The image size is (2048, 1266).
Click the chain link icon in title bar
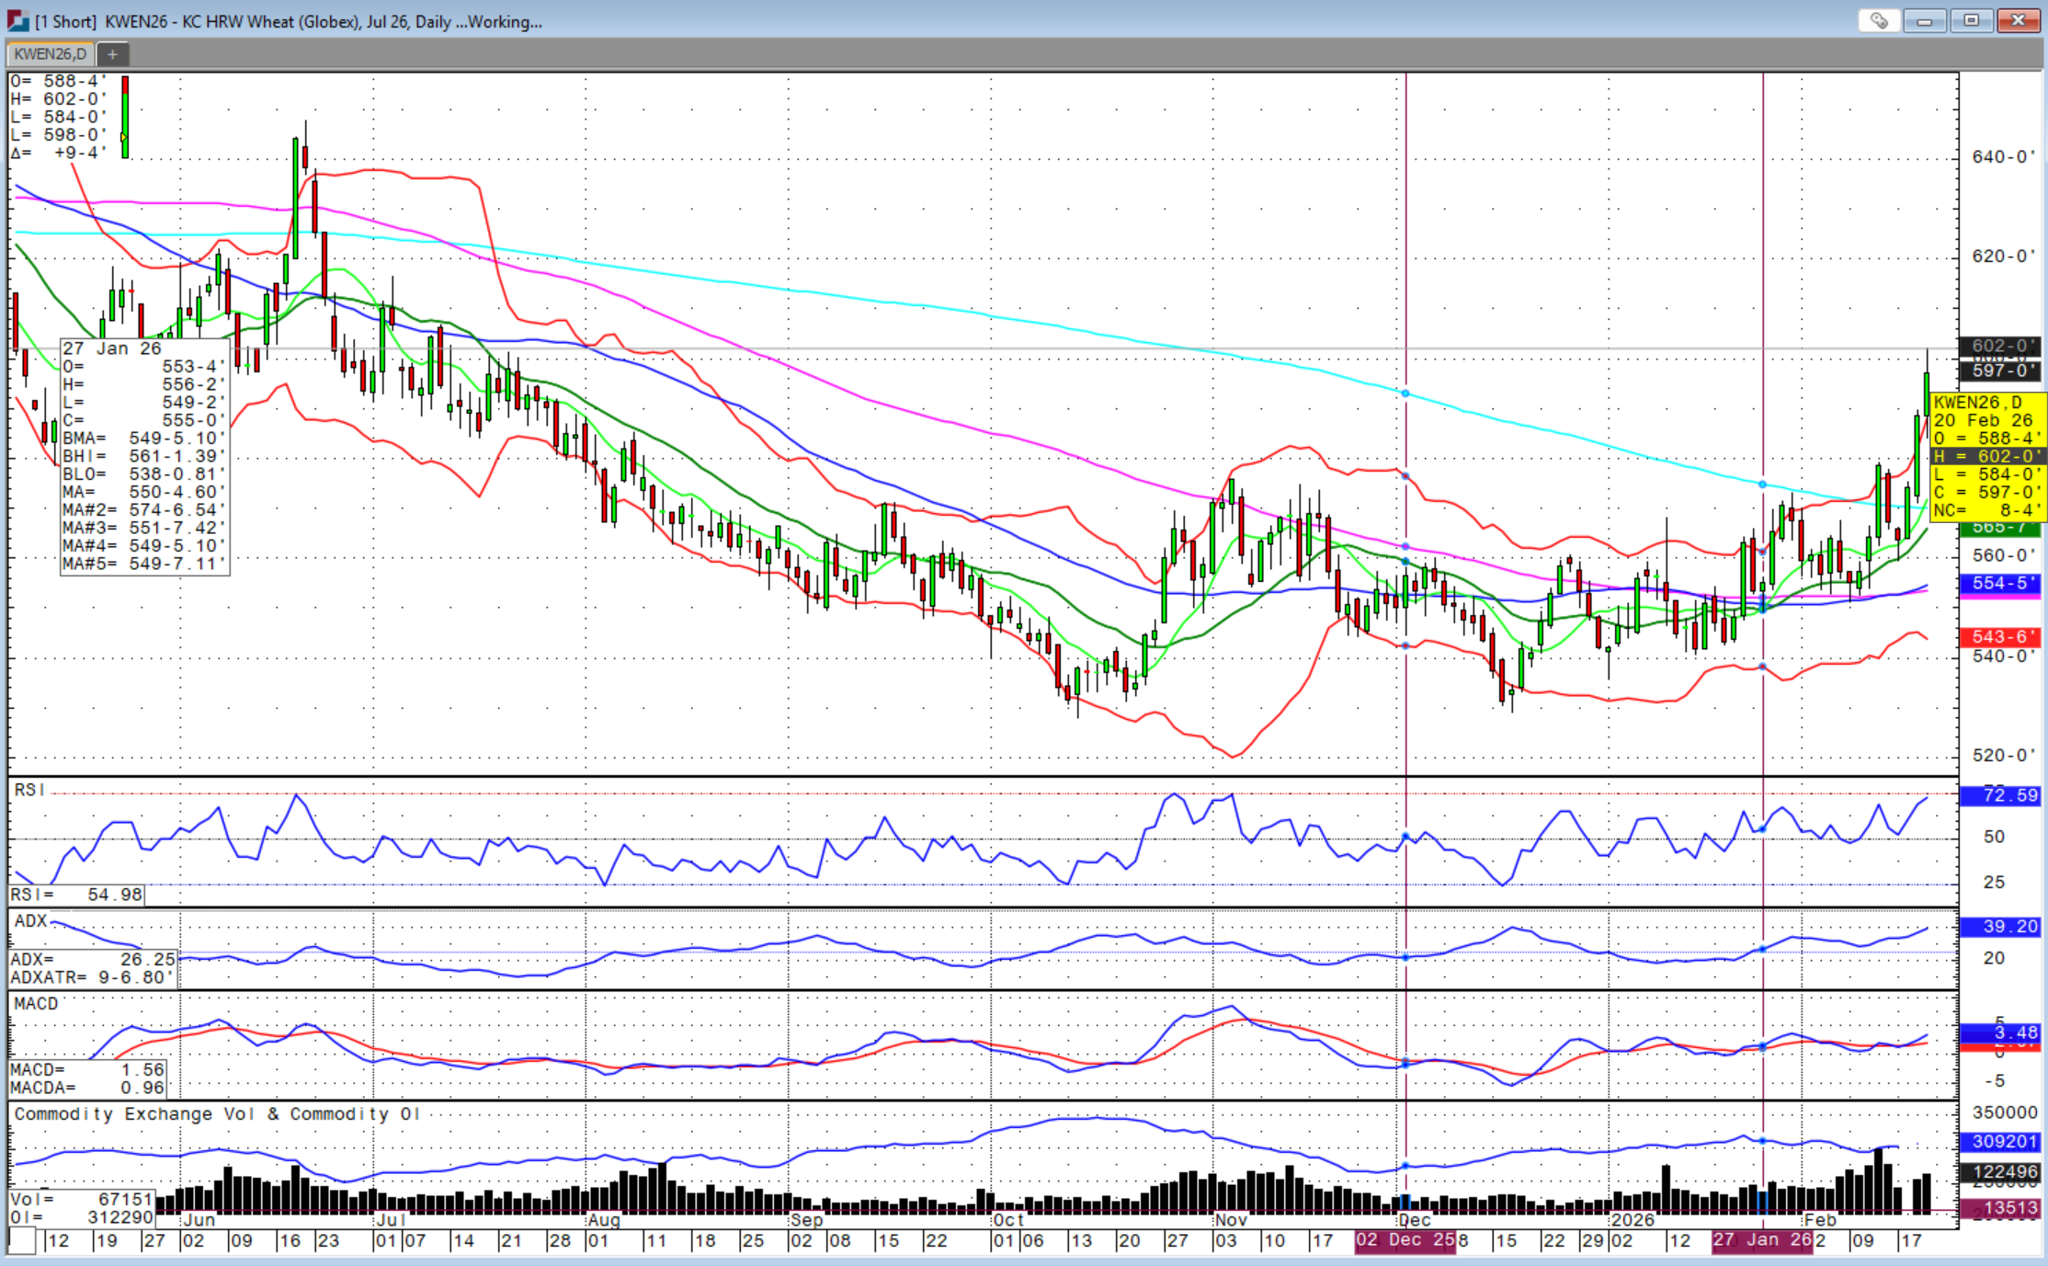pos(1878,20)
